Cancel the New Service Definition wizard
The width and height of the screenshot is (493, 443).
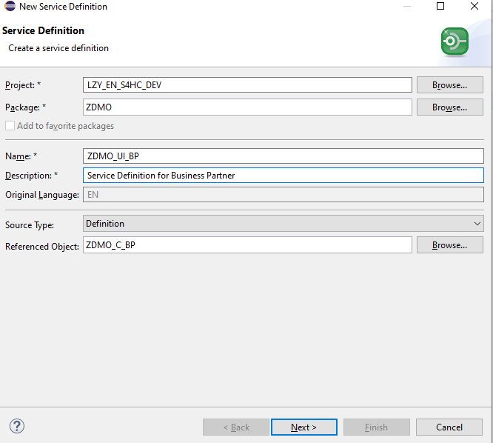[449, 427]
